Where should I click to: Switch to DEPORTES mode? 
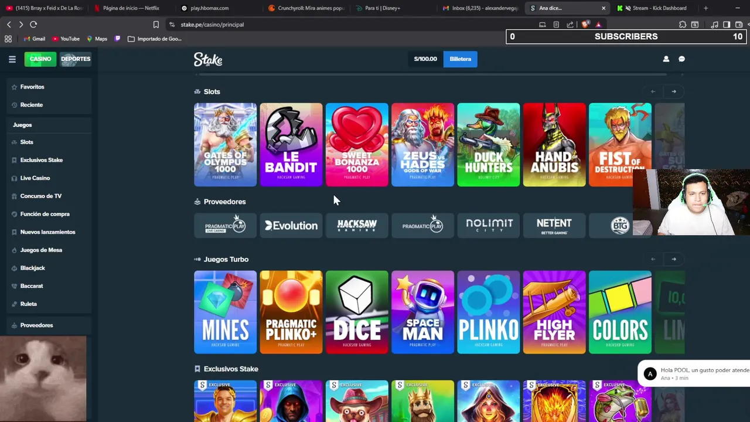pyautogui.click(x=76, y=59)
